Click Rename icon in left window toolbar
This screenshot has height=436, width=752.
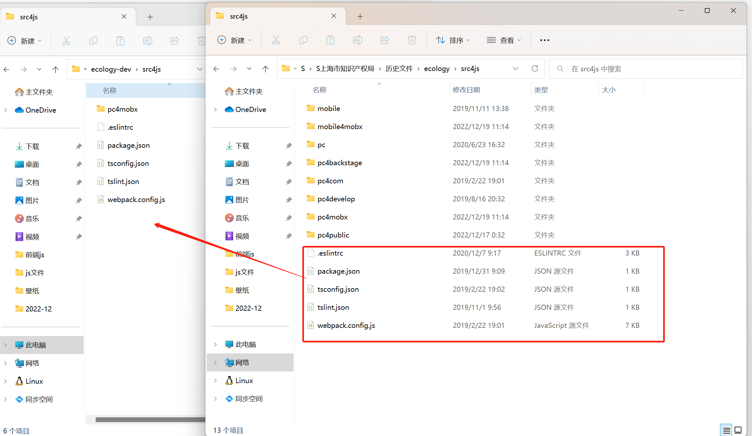[x=147, y=41]
